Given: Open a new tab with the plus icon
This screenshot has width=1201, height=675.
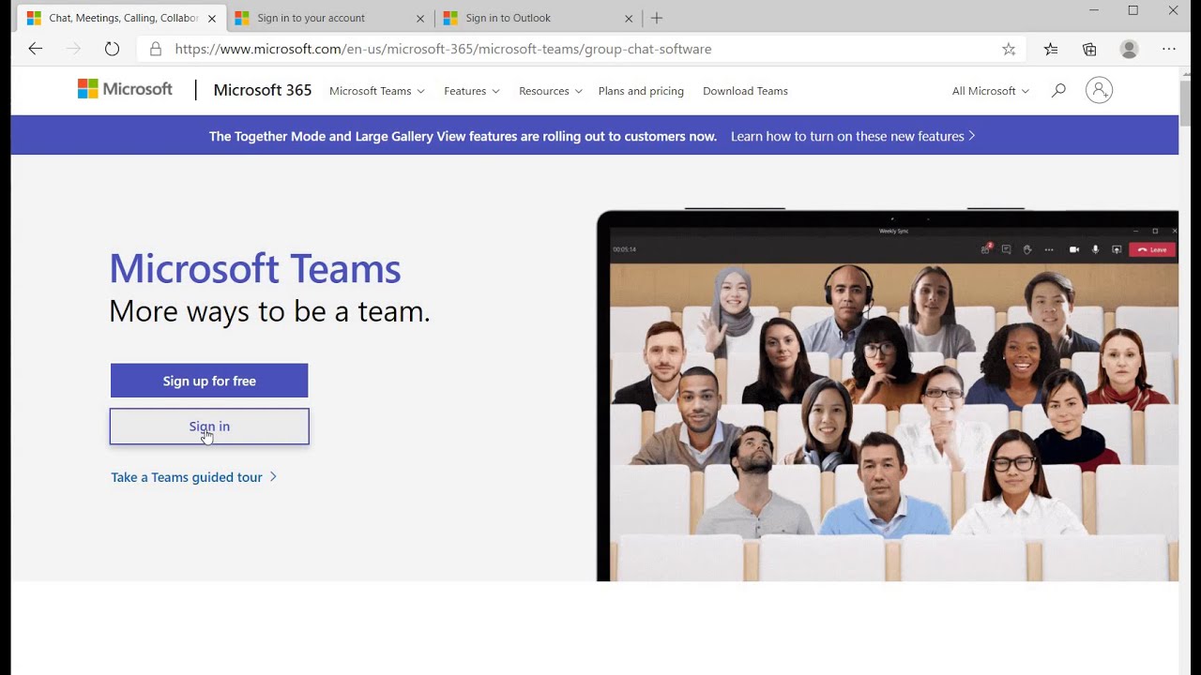Looking at the screenshot, I should pos(657,18).
